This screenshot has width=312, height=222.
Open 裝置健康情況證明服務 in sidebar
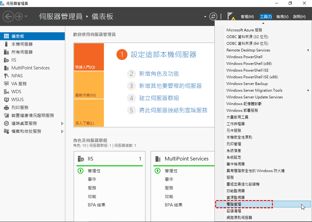32,115
